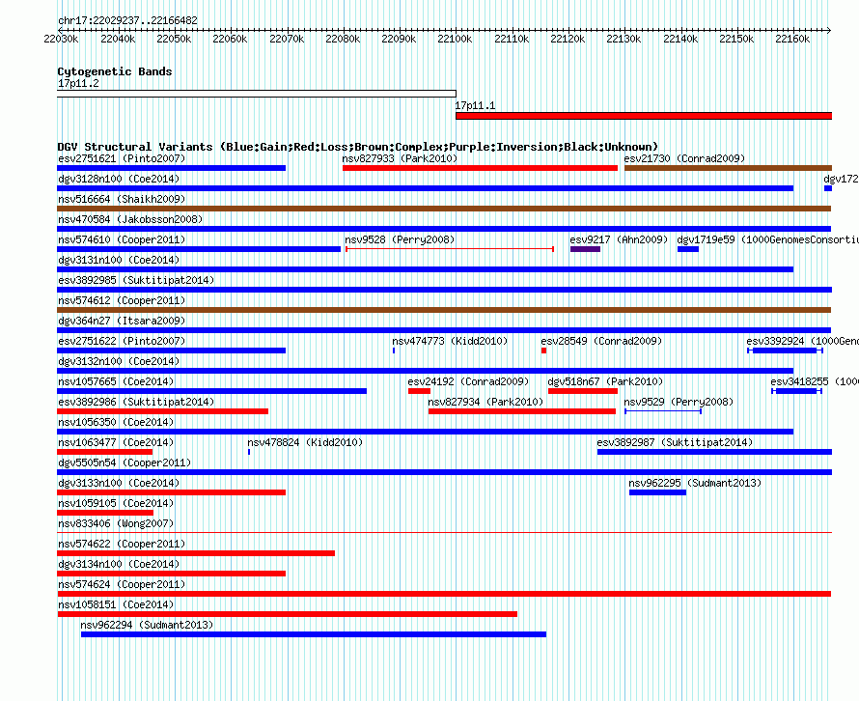Open the esv3892986 (Suktitipat2014) label

(x=136, y=402)
